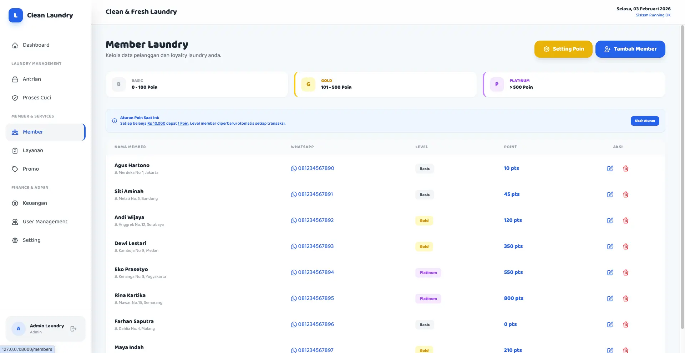Select Keuangan in the sidebar
This screenshot has height=353, width=685.
[35, 203]
